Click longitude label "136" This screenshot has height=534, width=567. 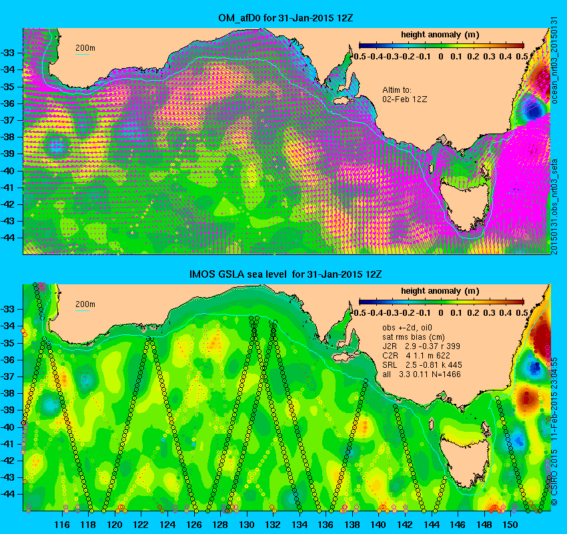tap(326, 525)
